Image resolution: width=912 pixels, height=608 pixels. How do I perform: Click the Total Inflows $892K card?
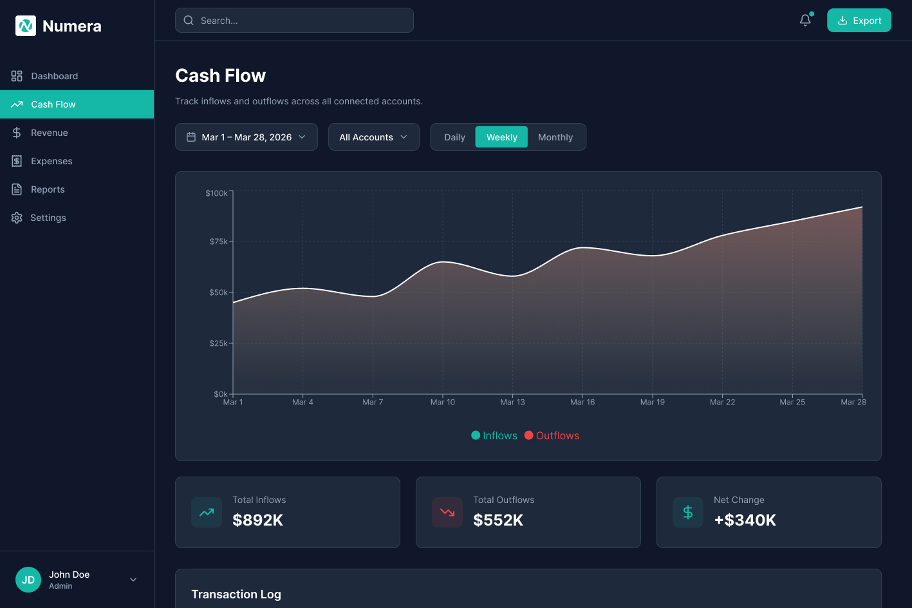(288, 513)
